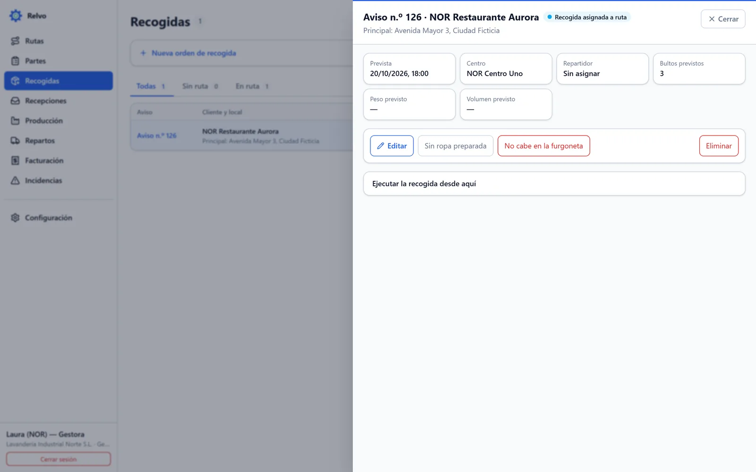Go to Partes in the sidebar
756x472 pixels.
click(x=59, y=61)
